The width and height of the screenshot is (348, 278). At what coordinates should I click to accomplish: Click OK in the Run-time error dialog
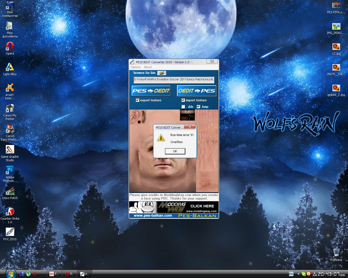pos(175,151)
